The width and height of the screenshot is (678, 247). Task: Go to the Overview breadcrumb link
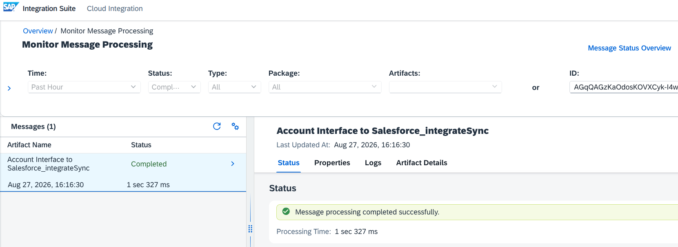[x=38, y=31]
